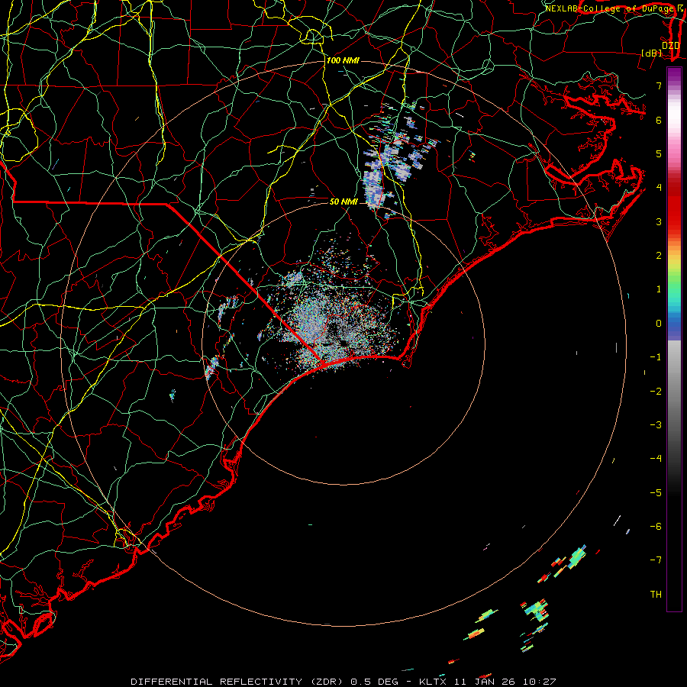
Task: Click the 'TH' label on the color scale
Action: click(656, 595)
